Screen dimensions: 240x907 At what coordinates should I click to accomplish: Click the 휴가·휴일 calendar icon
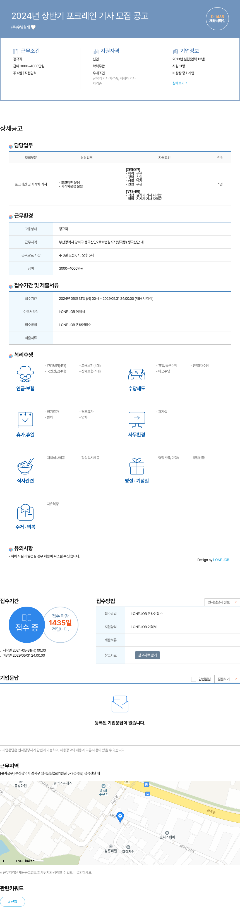(25, 420)
